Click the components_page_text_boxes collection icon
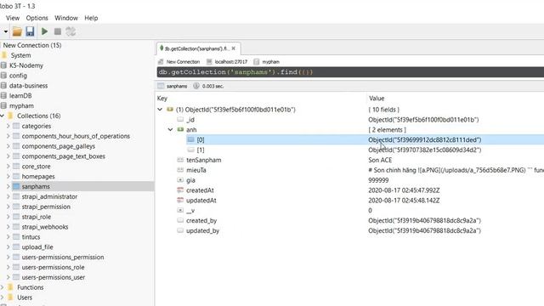544x306 pixels. tap(16, 156)
